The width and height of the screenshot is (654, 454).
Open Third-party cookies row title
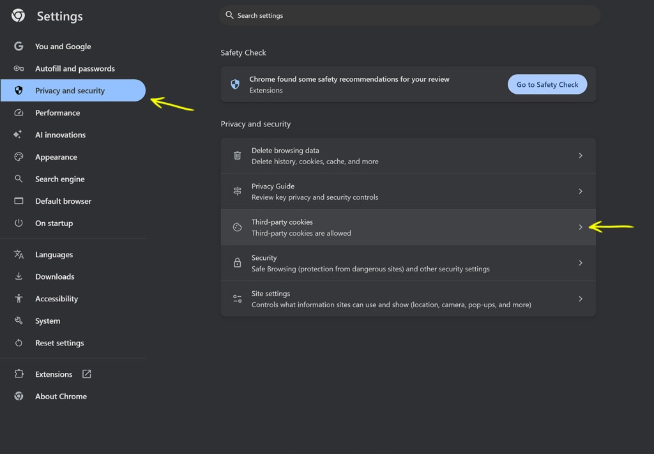click(282, 222)
